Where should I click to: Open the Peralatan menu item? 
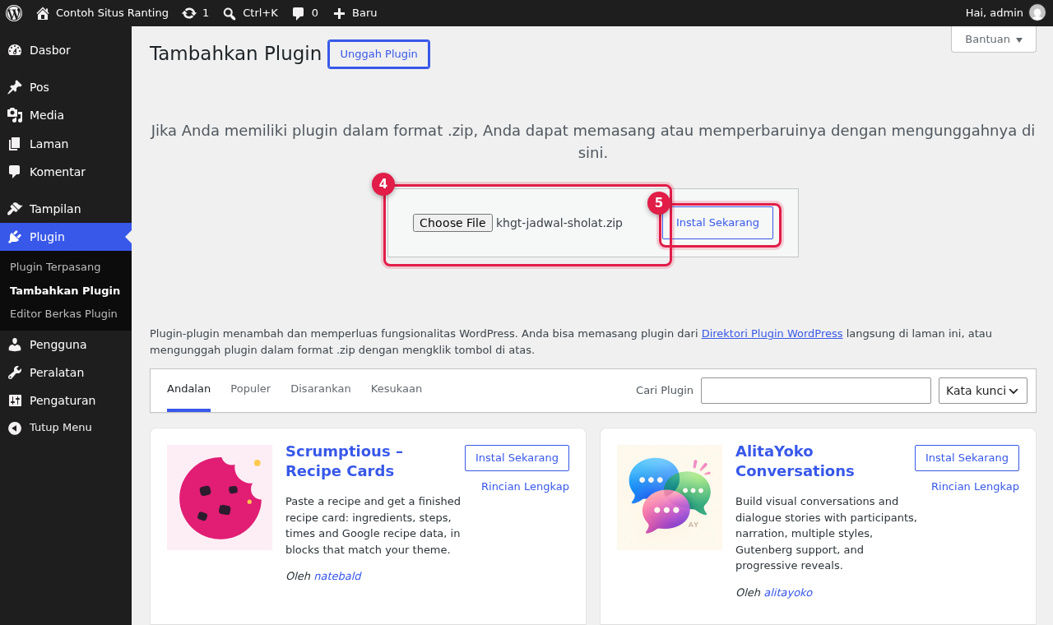pos(66,373)
